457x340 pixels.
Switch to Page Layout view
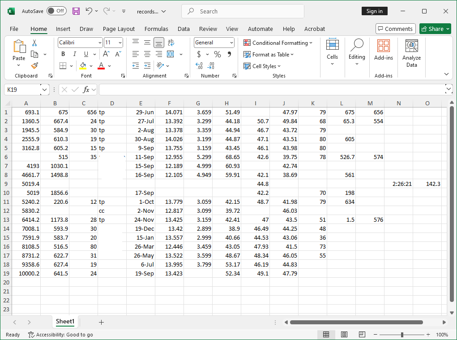point(344,335)
